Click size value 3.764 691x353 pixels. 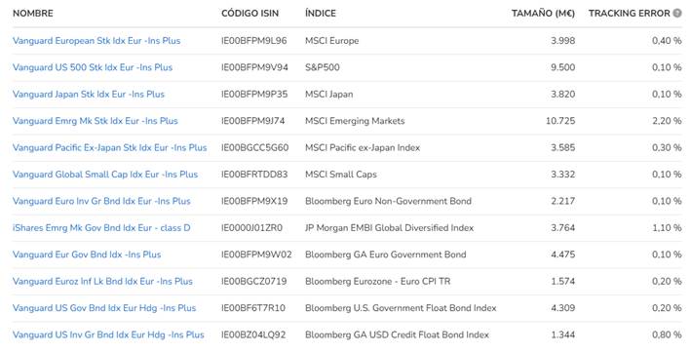click(x=562, y=228)
